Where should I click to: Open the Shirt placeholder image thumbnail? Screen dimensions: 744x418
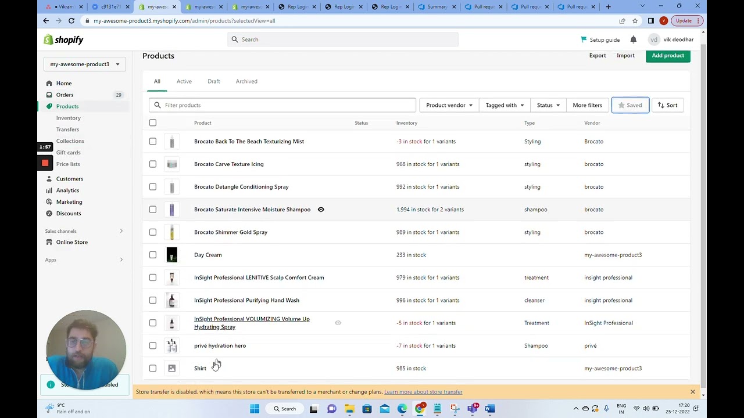coord(171,368)
